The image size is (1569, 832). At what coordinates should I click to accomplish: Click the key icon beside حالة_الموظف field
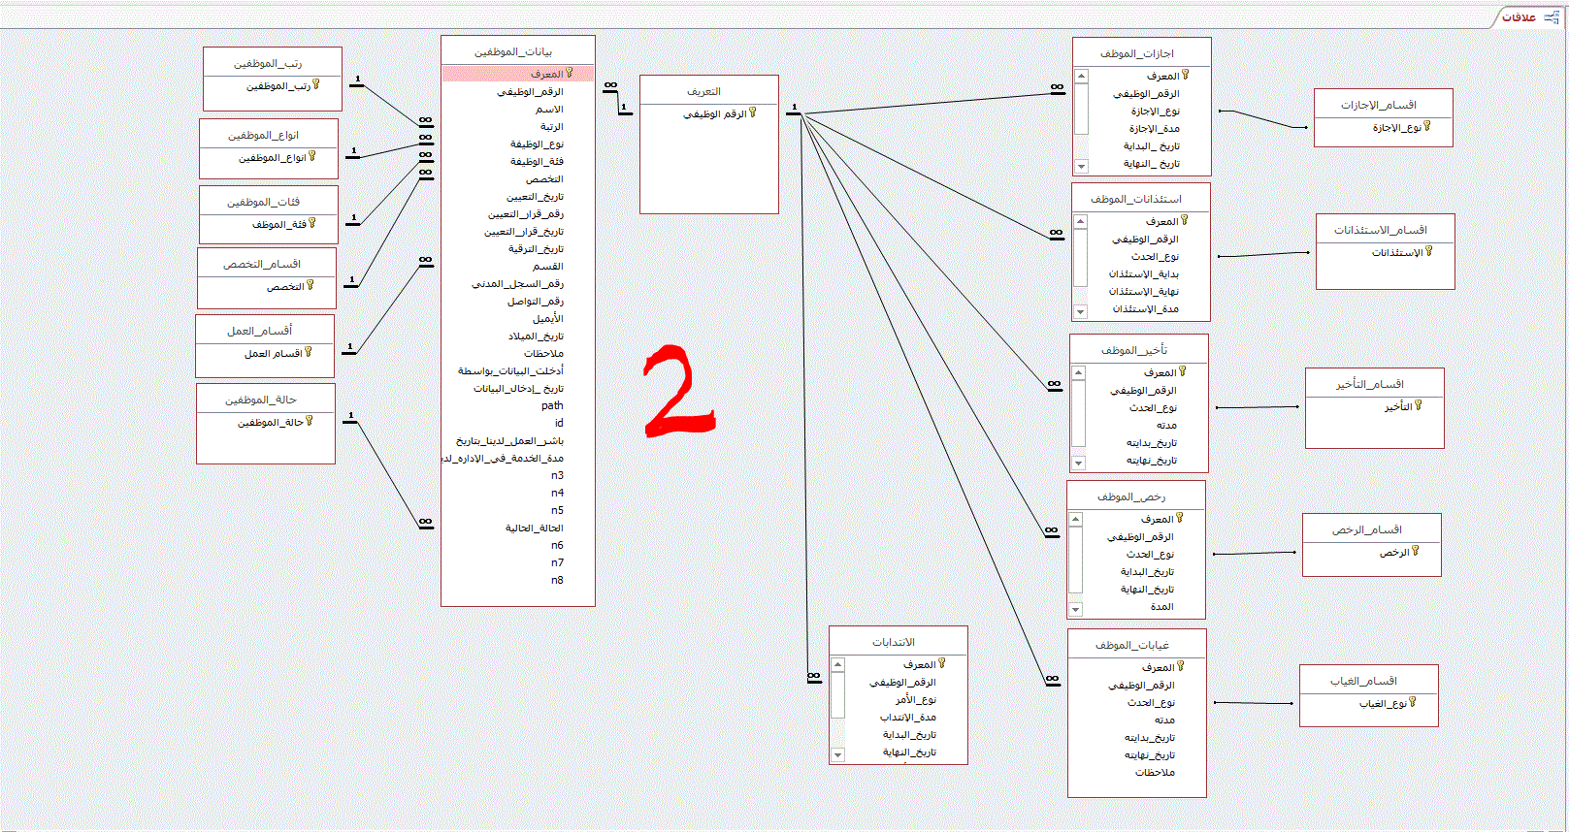(310, 422)
